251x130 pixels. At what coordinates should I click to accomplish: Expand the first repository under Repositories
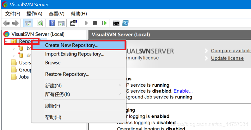[x=14, y=48]
